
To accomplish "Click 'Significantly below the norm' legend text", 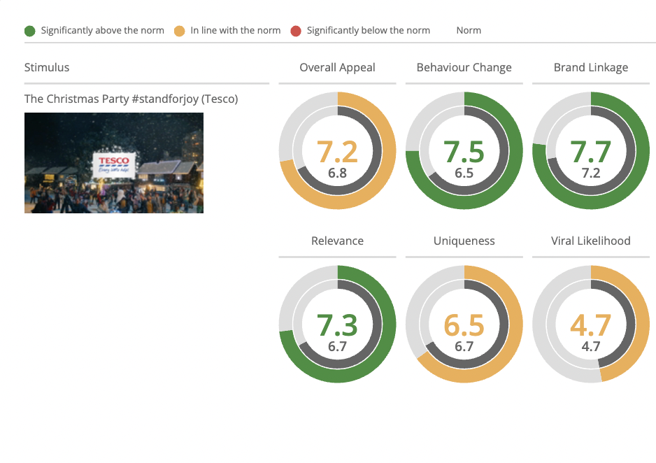I will (369, 31).
